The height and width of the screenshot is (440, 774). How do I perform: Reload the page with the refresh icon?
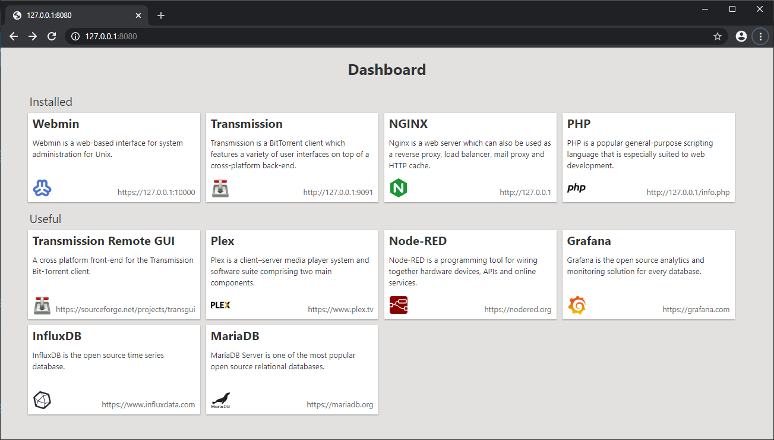(52, 36)
